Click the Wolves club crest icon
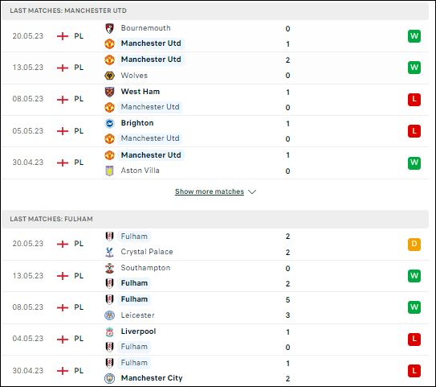The height and width of the screenshot is (387, 436). (109, 76)
